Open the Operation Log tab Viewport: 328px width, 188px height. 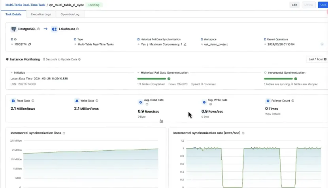coord(70,14)
